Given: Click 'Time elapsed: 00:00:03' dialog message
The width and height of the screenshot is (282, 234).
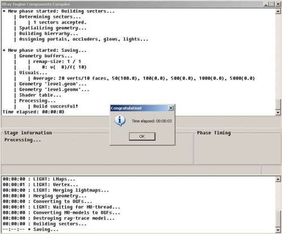Looking at the screenshot, I should coord(152,121).
